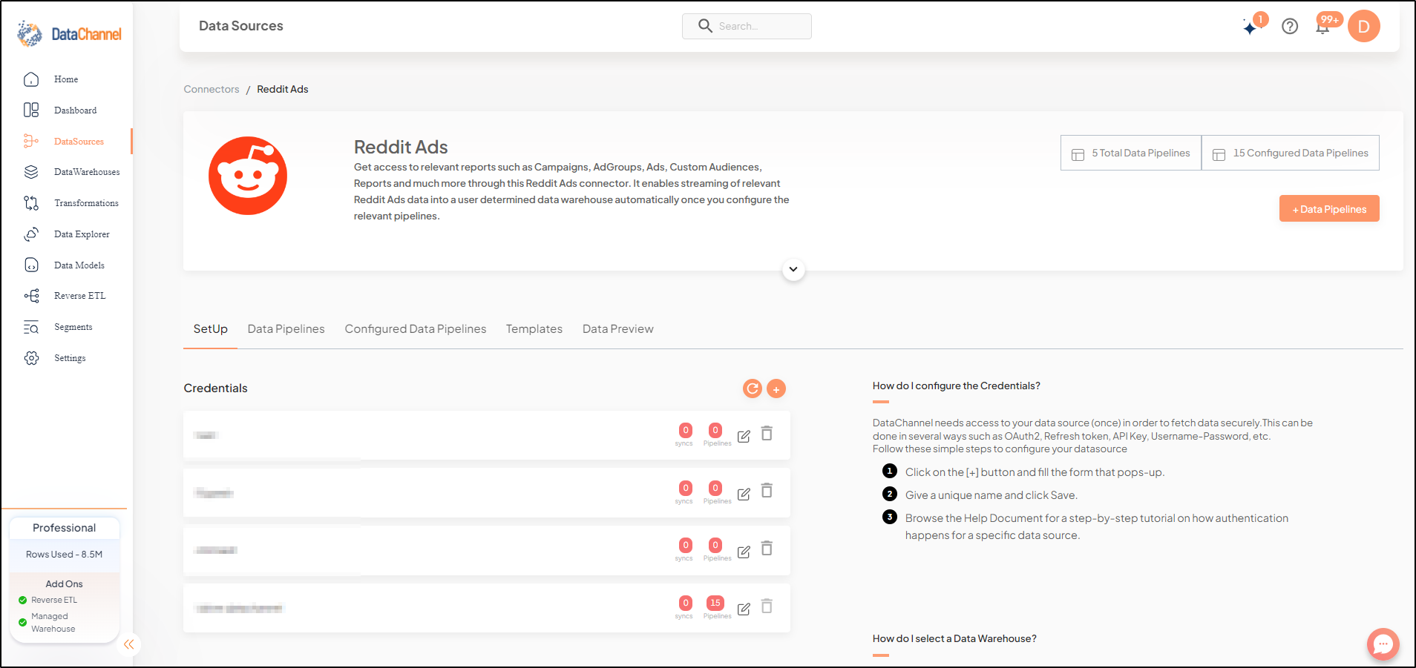Image resolution: width=1416 pixels, height=668 pixels.
Task: Open the Templates tab
Action: tap(534, 329)
